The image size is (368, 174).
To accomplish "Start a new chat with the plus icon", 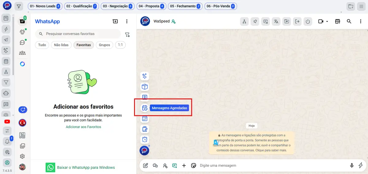I will pyautogui.click(x=115, y=21).
